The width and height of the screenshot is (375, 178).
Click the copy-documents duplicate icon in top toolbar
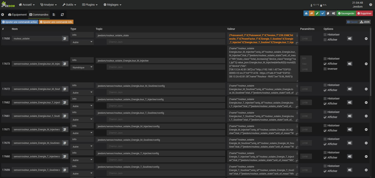[x=328, y=13]
